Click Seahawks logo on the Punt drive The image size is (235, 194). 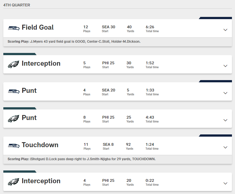pos(14,91)
